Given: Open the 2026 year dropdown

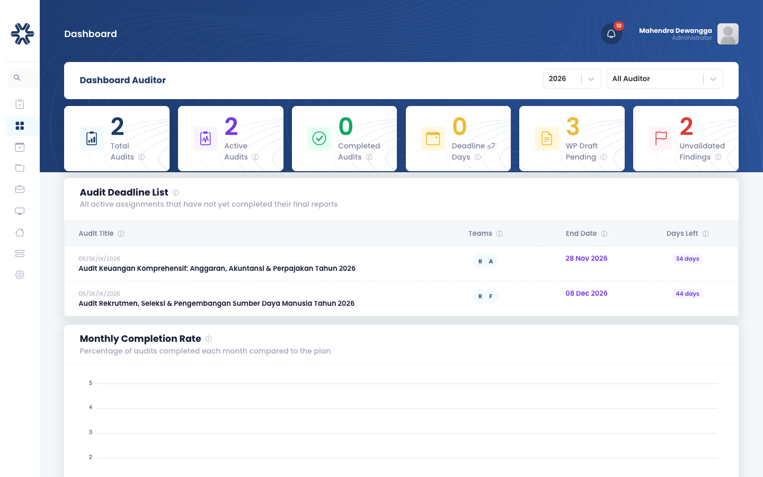Looking at the screenshot, I should coord(572,79).
